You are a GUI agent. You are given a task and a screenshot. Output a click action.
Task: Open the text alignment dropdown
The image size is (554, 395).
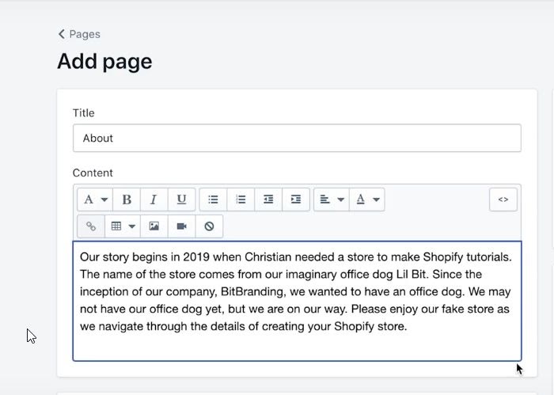pyautogui.click(x=331, y=199)
